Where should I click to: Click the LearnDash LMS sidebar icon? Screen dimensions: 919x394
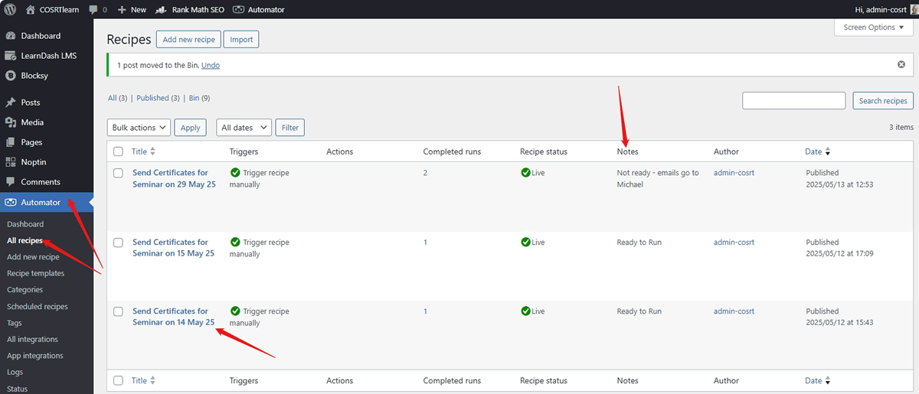11,56
